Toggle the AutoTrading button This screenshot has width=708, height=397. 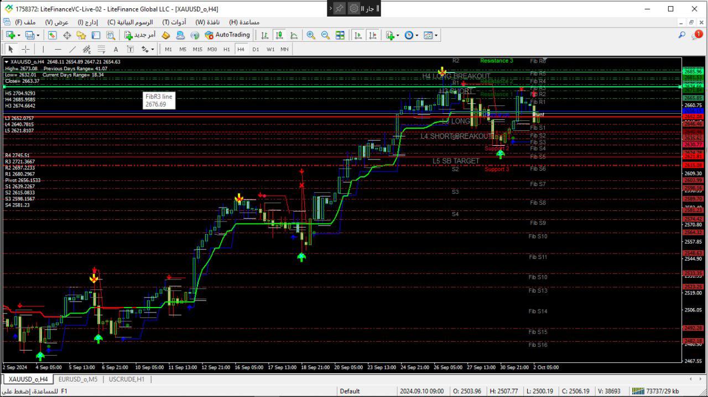pos(227,35)
